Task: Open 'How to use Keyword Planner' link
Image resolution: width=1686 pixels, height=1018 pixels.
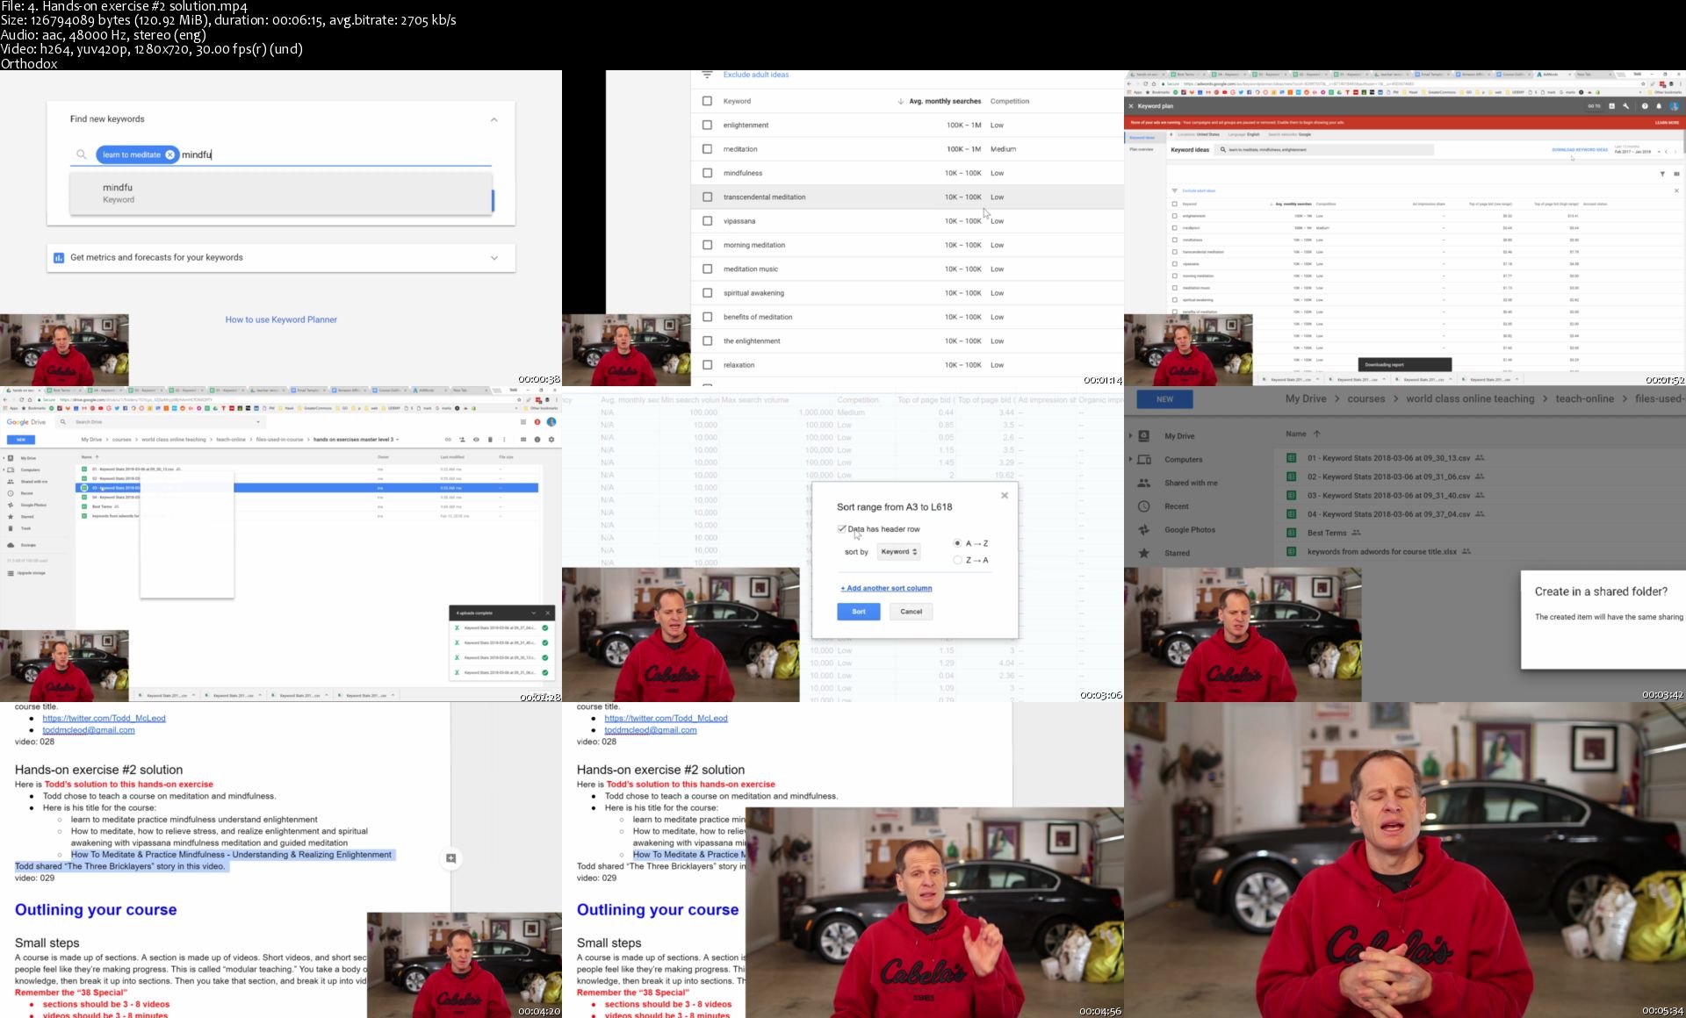Action: tap(281, 320)
